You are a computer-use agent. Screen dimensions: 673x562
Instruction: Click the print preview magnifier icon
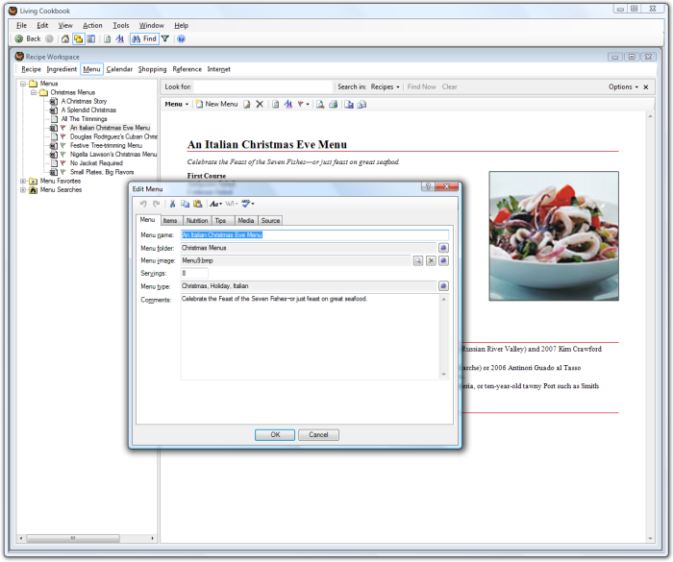pos(320,105)
